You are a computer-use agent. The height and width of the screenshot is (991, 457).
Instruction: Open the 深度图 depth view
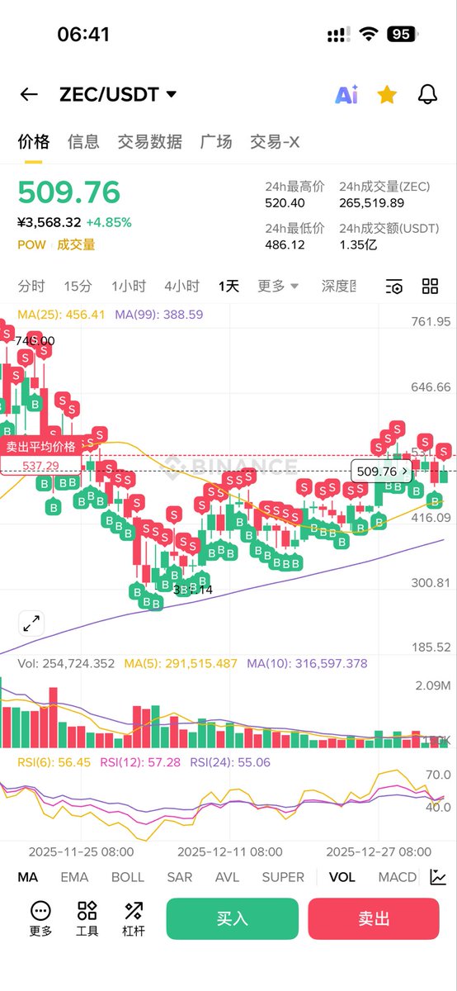(x=339, y=287)
